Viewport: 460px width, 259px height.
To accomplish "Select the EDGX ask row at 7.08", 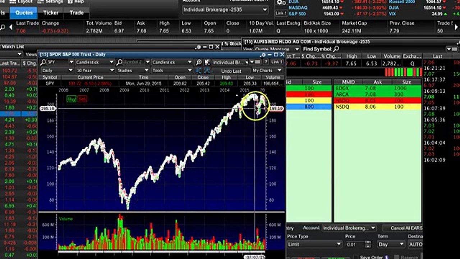I will pos(377,88).
